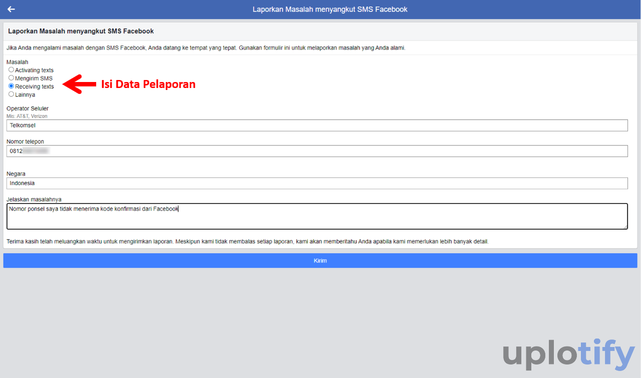Screen dimensions: 641x378
Task: Choose the Mengirim SMS radio button
Action: [x=11, y=78]
